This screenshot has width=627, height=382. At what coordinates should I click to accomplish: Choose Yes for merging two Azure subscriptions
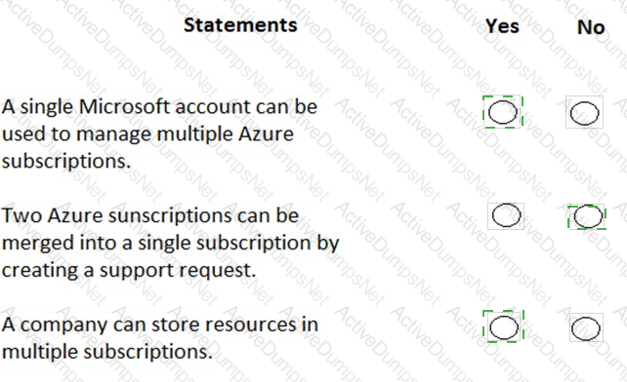[506, 215]
